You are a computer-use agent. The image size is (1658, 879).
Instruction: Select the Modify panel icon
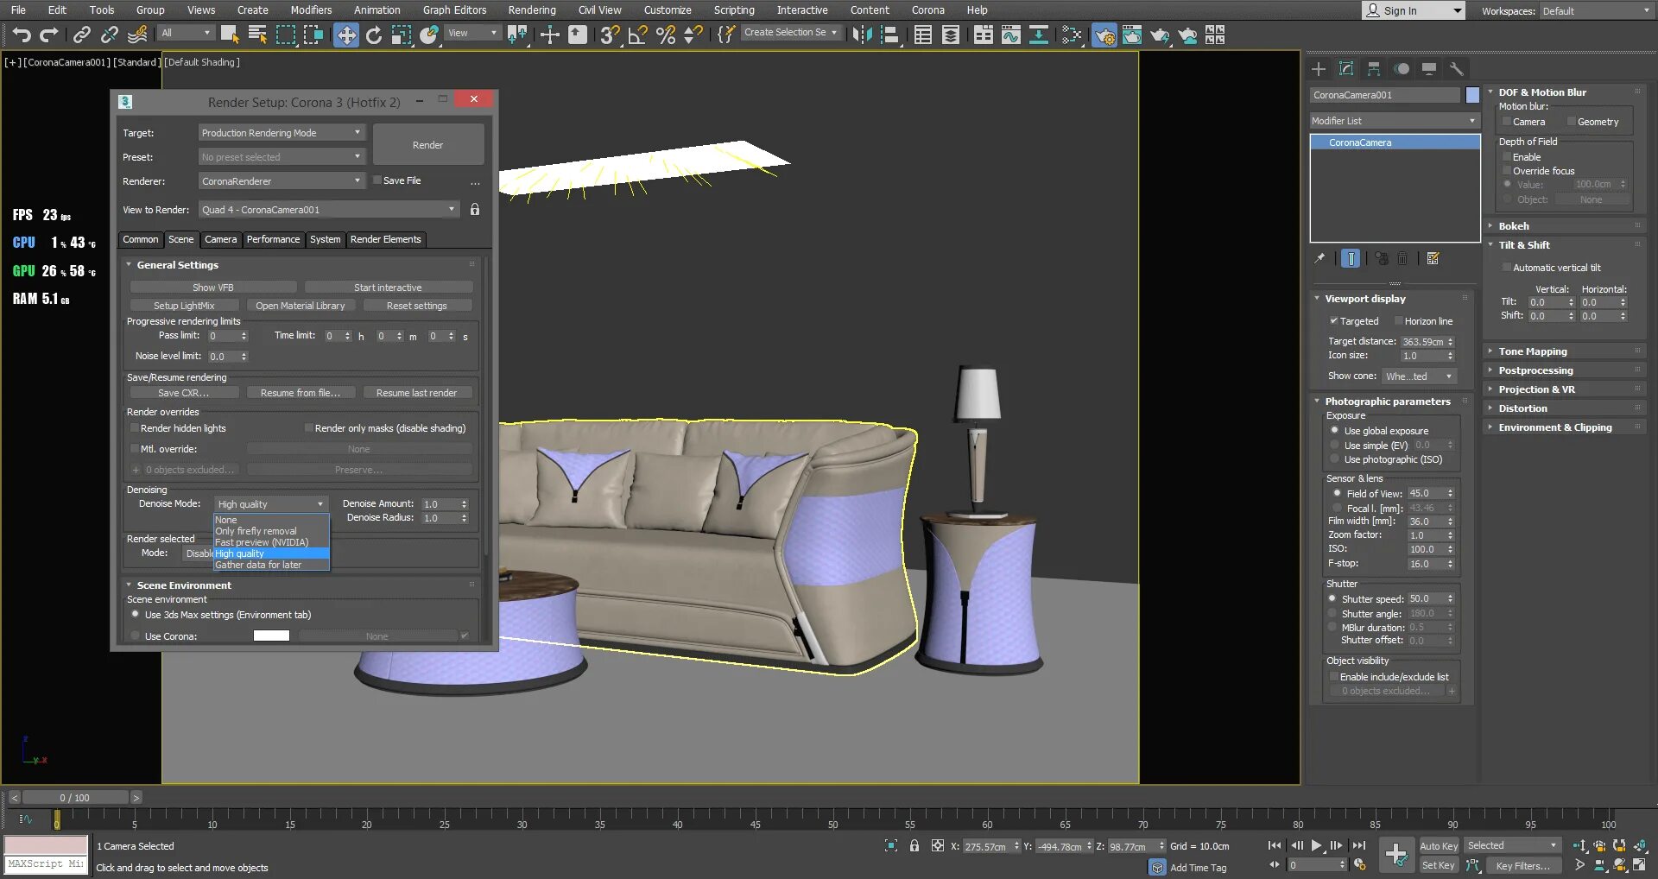pyautogui.click(x=1345, y=69)
